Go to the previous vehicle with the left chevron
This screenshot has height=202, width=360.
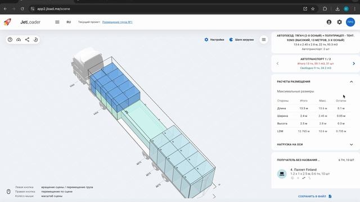277,63
